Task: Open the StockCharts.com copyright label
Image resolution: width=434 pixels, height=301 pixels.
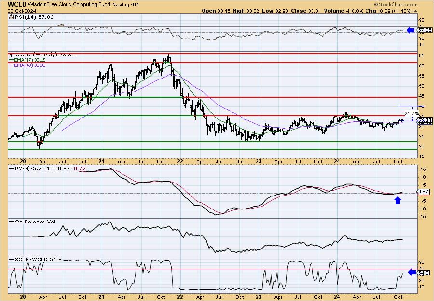Action: point(395,4)
